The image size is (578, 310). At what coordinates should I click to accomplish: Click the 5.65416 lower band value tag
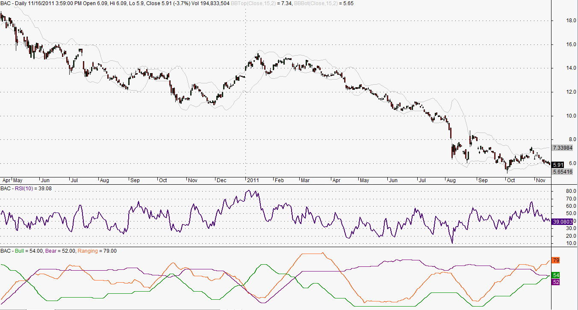click(563, 171)
